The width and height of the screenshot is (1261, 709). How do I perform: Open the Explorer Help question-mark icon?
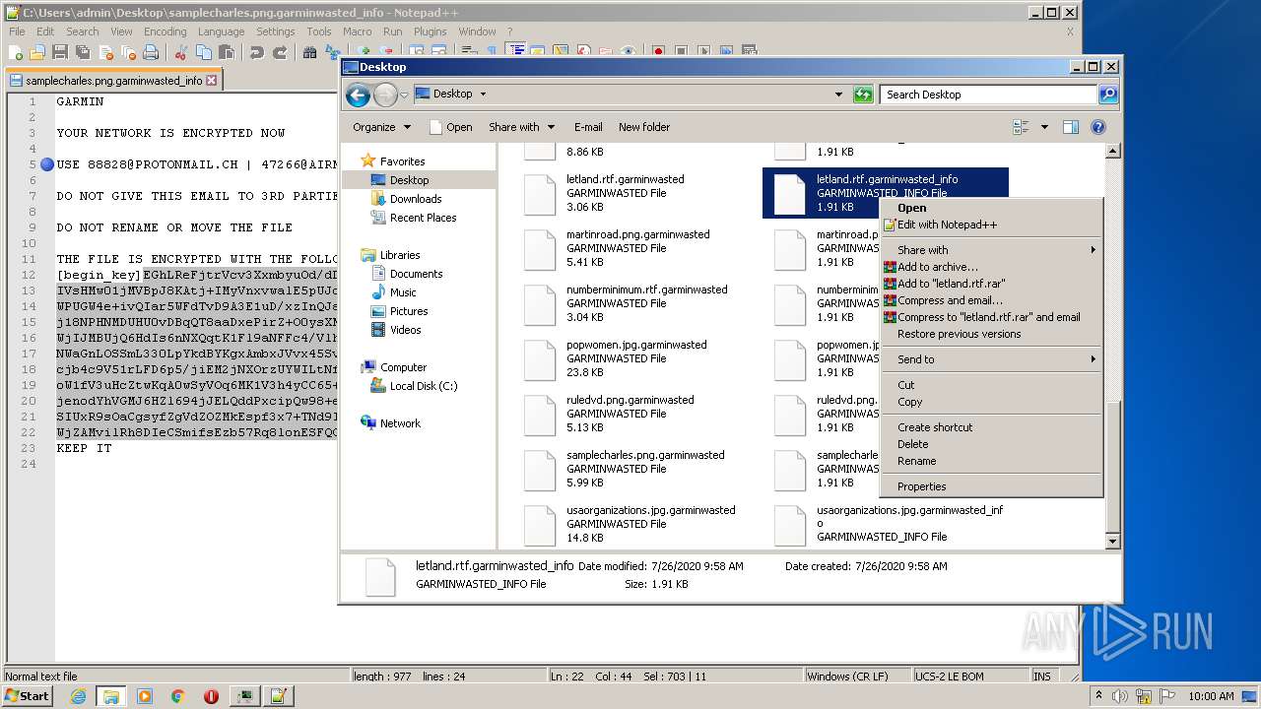(1098, 127)
